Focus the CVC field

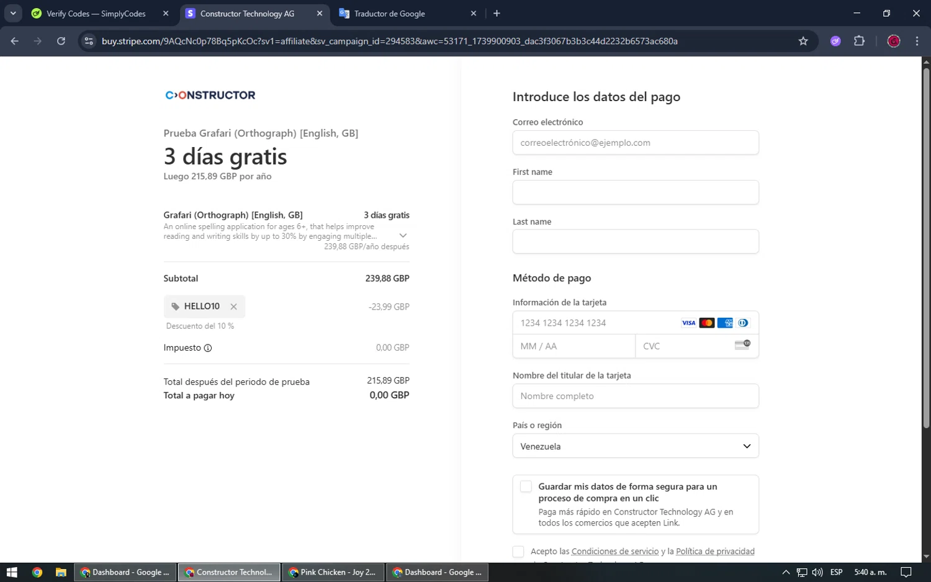[697, 346]
